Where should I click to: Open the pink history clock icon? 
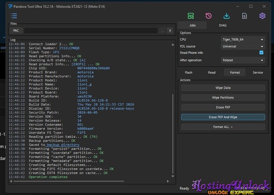tap(209, 16)
